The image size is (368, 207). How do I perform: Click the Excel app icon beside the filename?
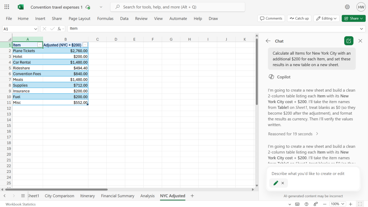point(20,7)
